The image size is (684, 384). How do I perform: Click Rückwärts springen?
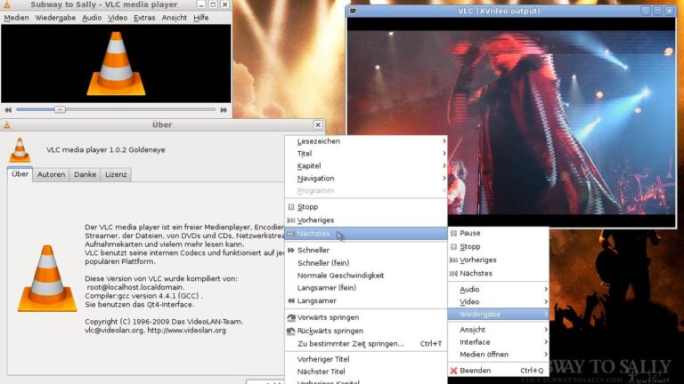[366, 331]
